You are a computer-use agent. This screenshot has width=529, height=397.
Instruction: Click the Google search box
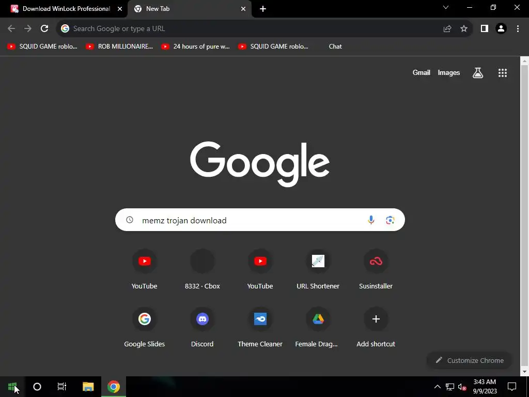(x=260, y=220)
